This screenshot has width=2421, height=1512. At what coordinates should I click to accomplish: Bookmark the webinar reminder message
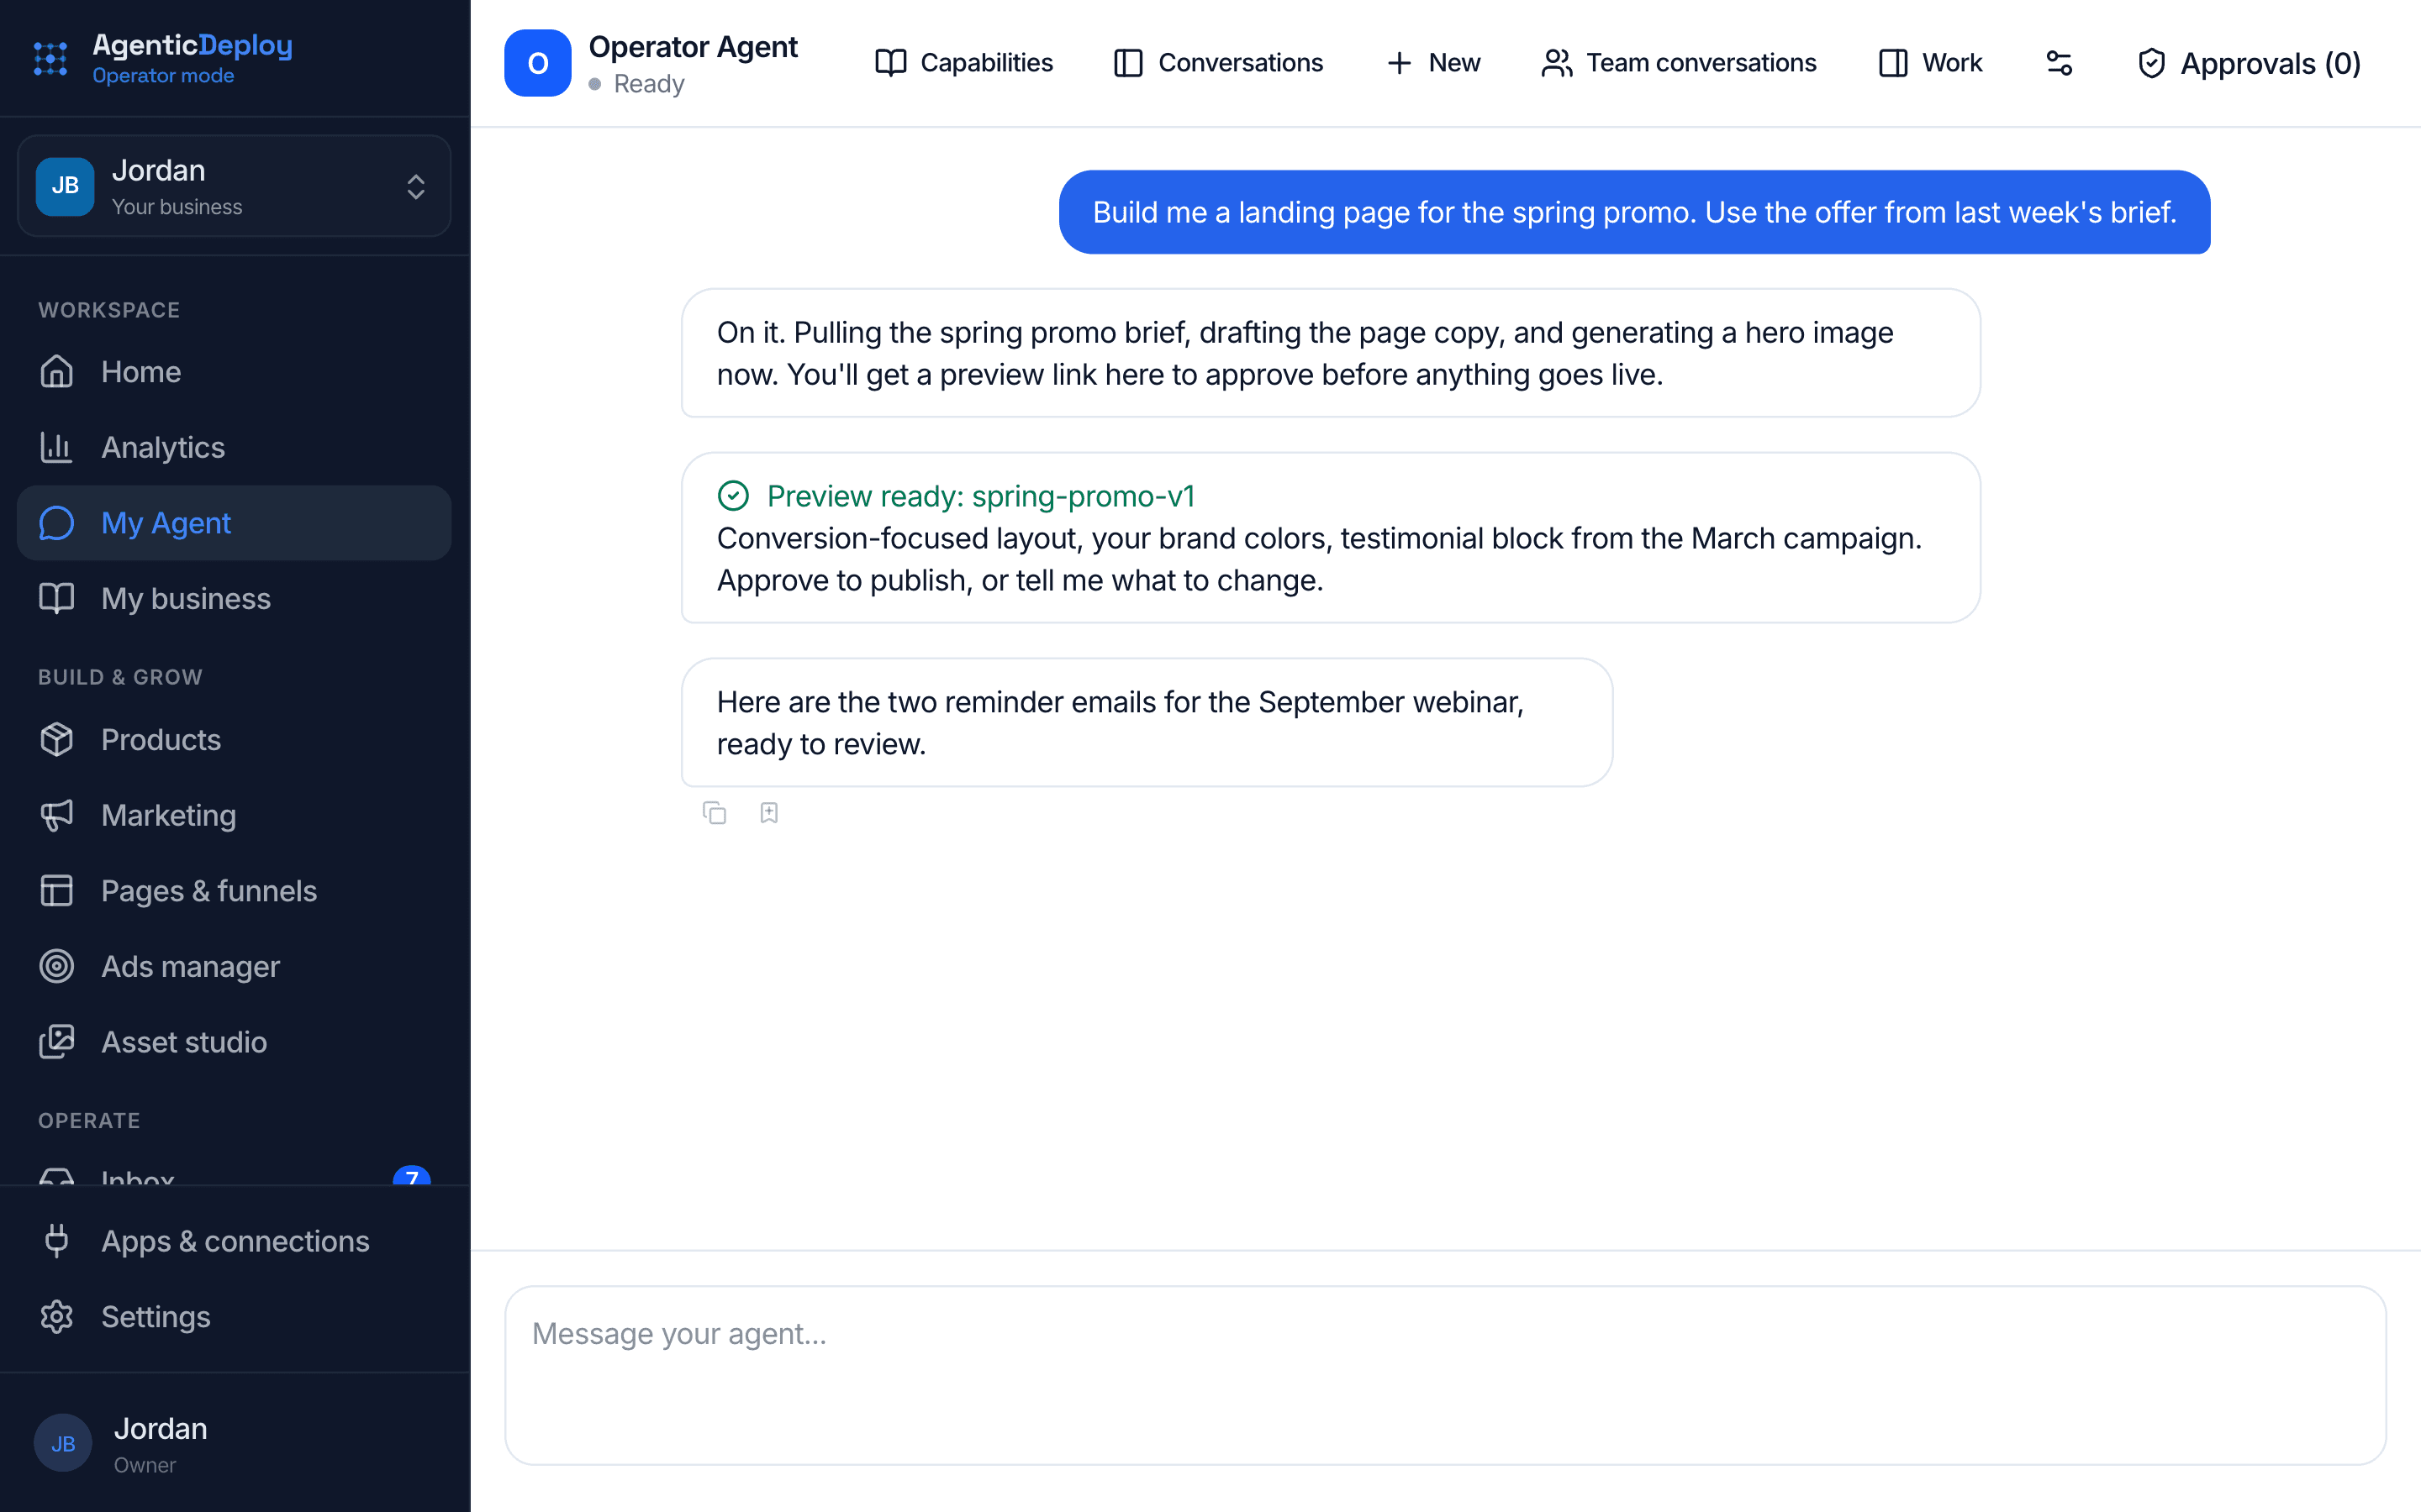click(x=769, y=813)
